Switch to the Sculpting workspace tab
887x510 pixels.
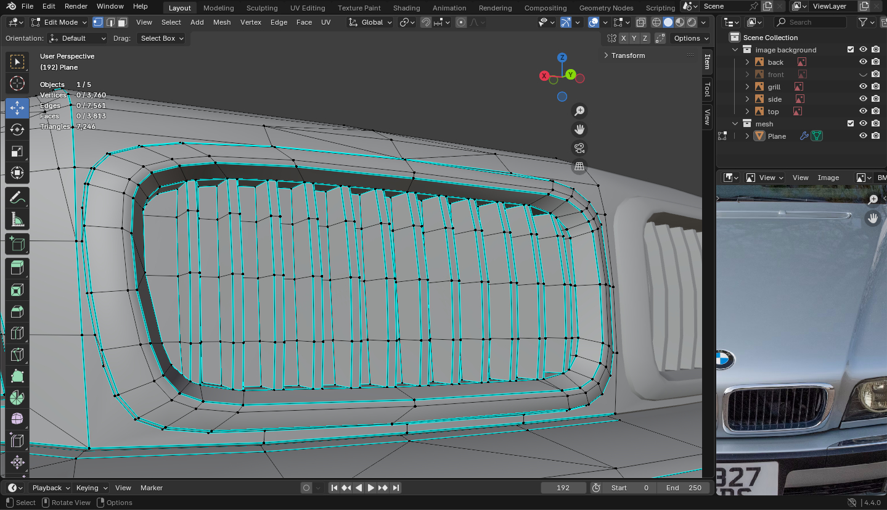[x=262, y=8]
